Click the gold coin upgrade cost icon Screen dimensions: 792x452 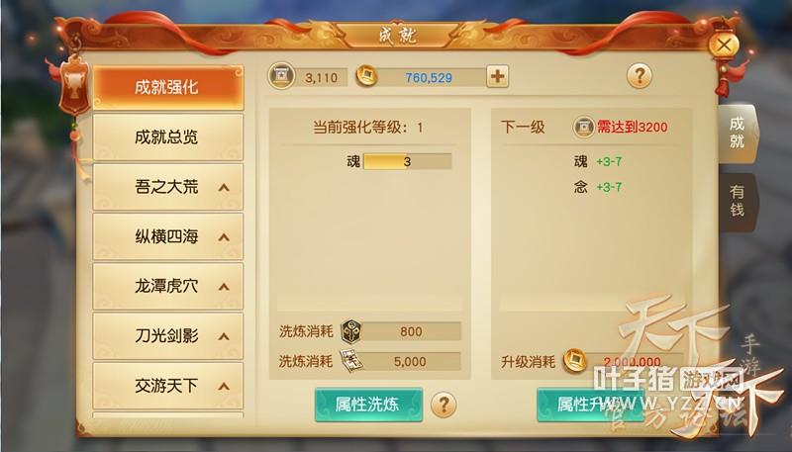(x=575, y=361)
